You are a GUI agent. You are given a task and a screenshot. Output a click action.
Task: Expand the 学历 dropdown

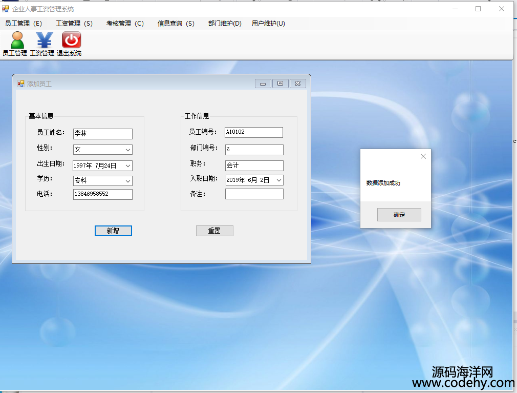pyautogui.click(x=127, y=181)
